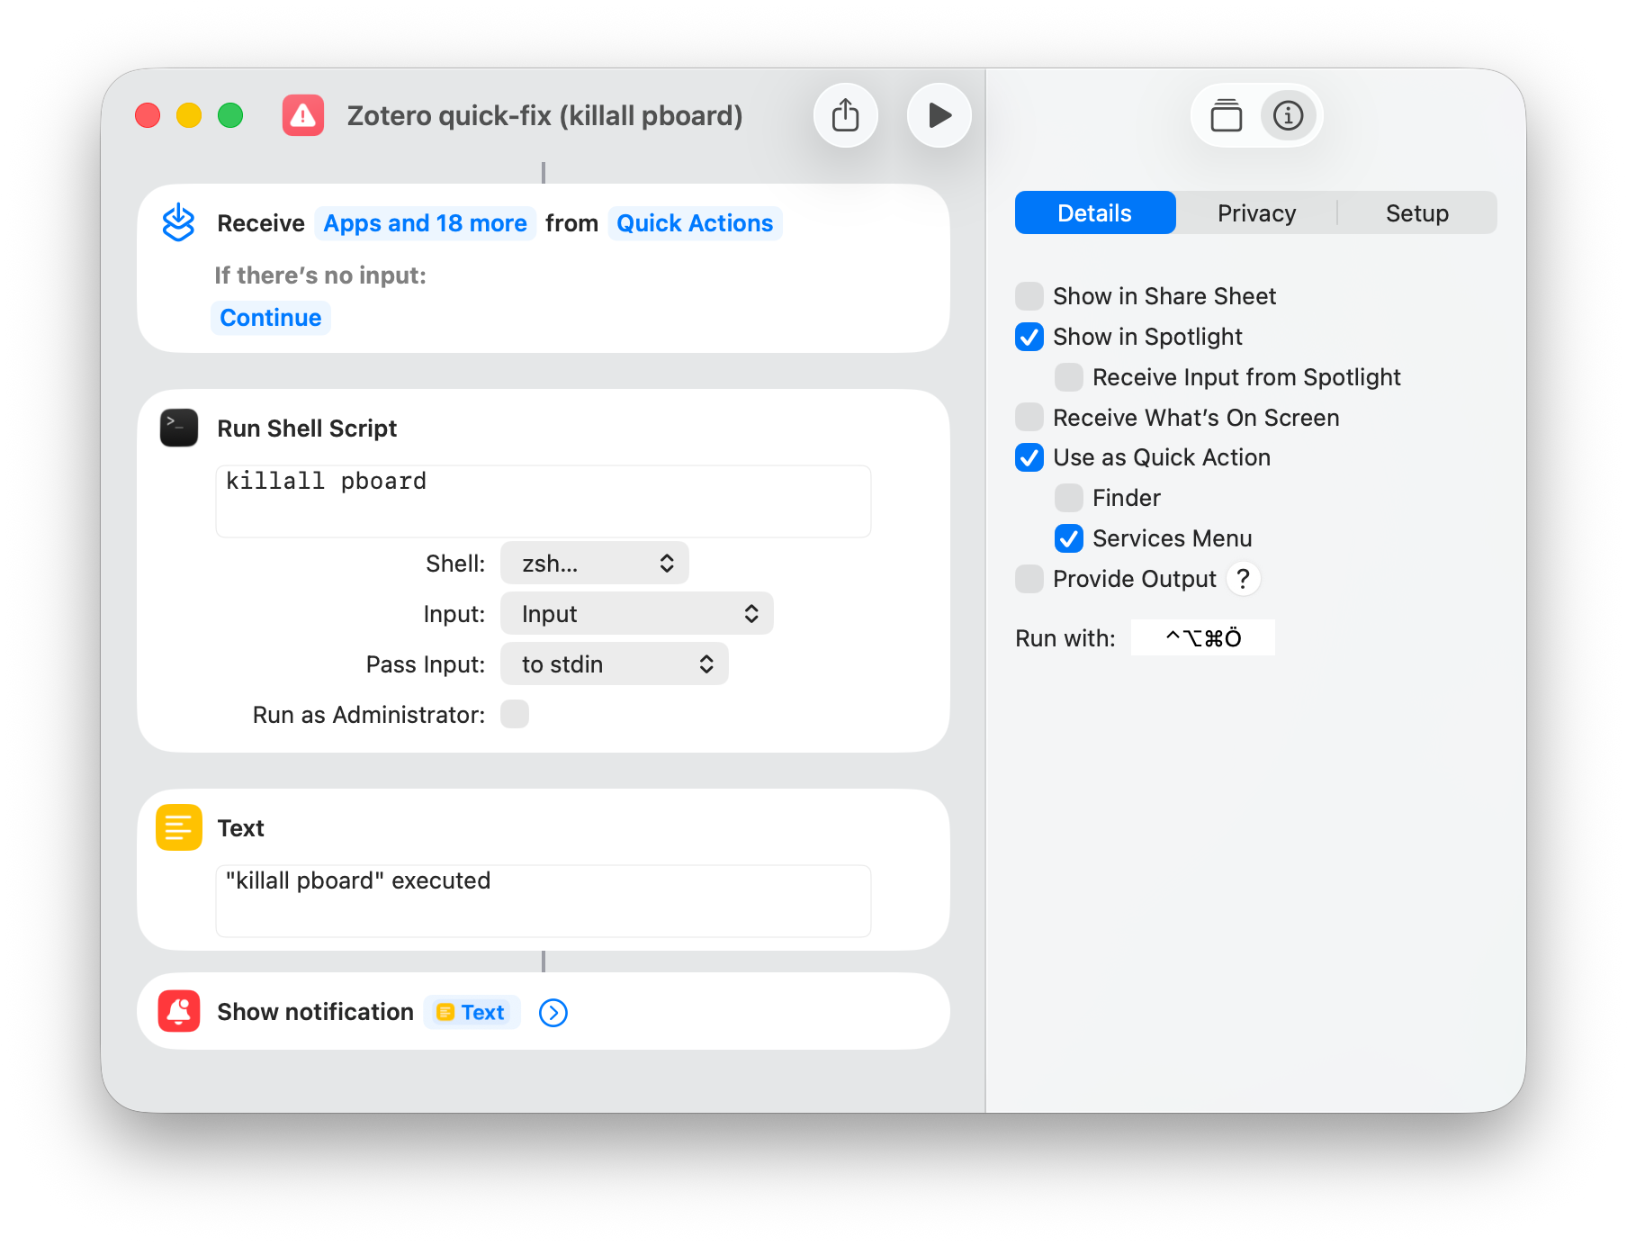Screen dimensions: 1627x1246
Task: Click the red Show notification bell icon
Action: 179,1011
